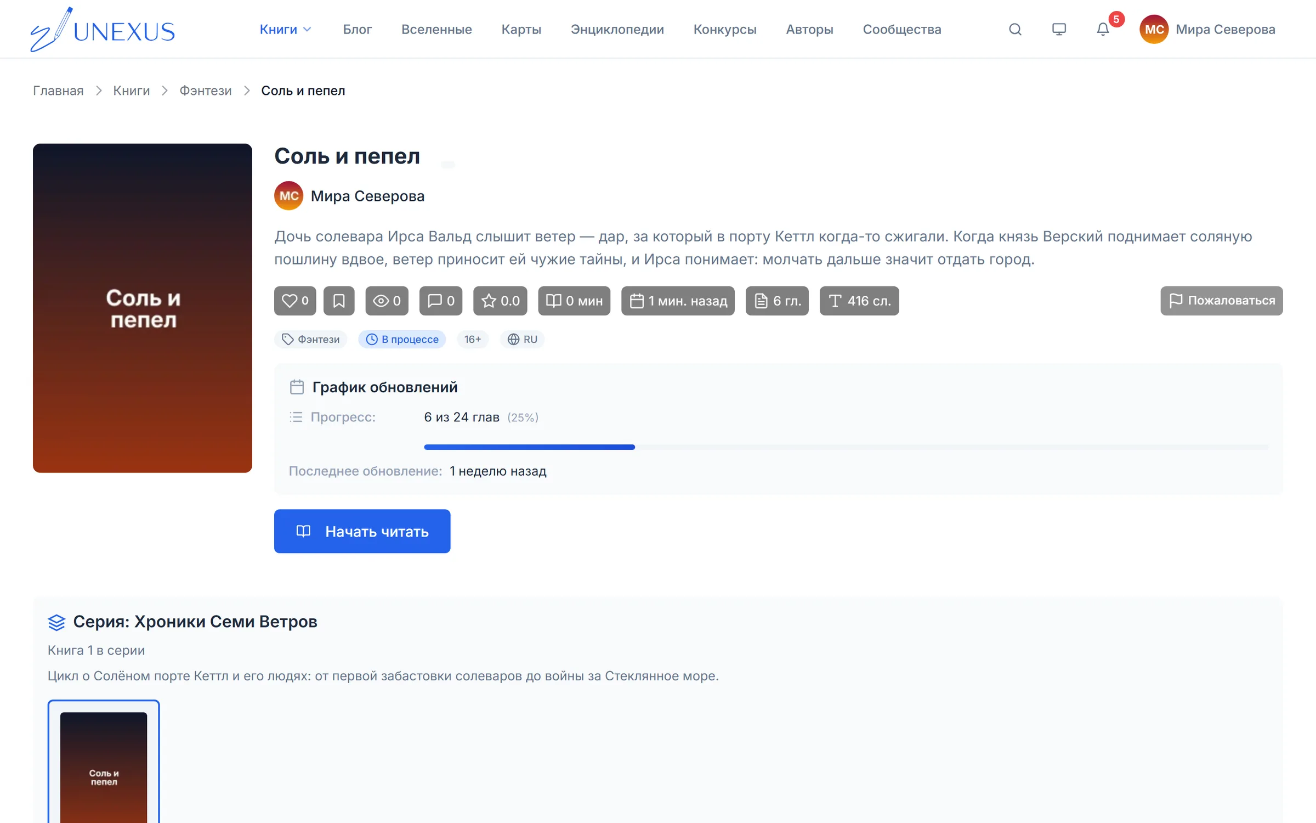
Task: Click the Фэнтези breadcrumb link
Action: point(206,91)
